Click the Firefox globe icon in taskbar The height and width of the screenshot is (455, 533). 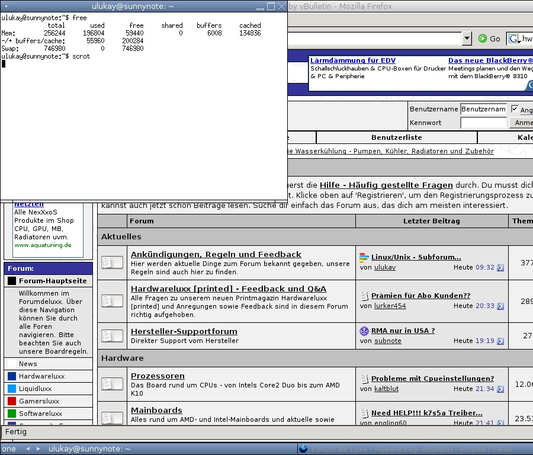[303, 449]
